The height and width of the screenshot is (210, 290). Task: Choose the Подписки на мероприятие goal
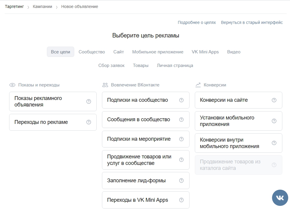(146, 139)
